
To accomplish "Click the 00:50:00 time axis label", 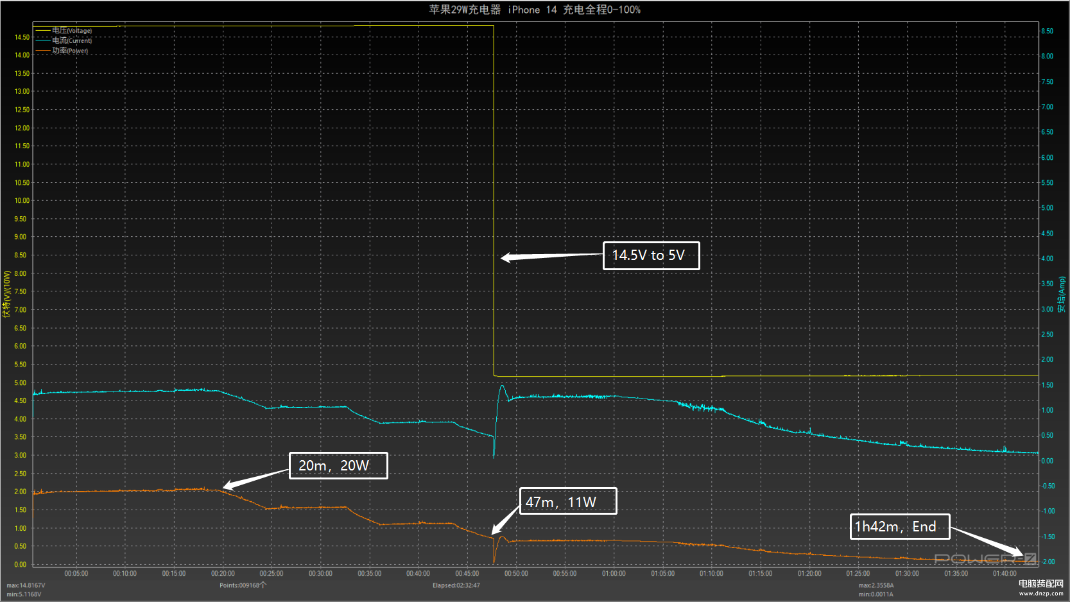I will coord(516,574).
